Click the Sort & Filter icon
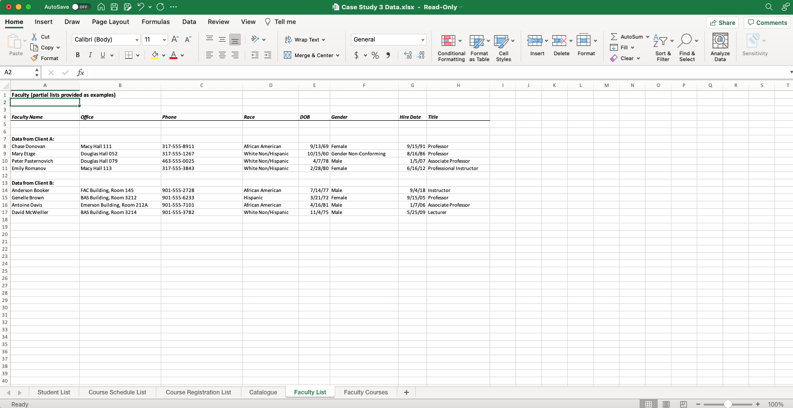This screenshot has height=408, width=793. [x=660, y=41]
